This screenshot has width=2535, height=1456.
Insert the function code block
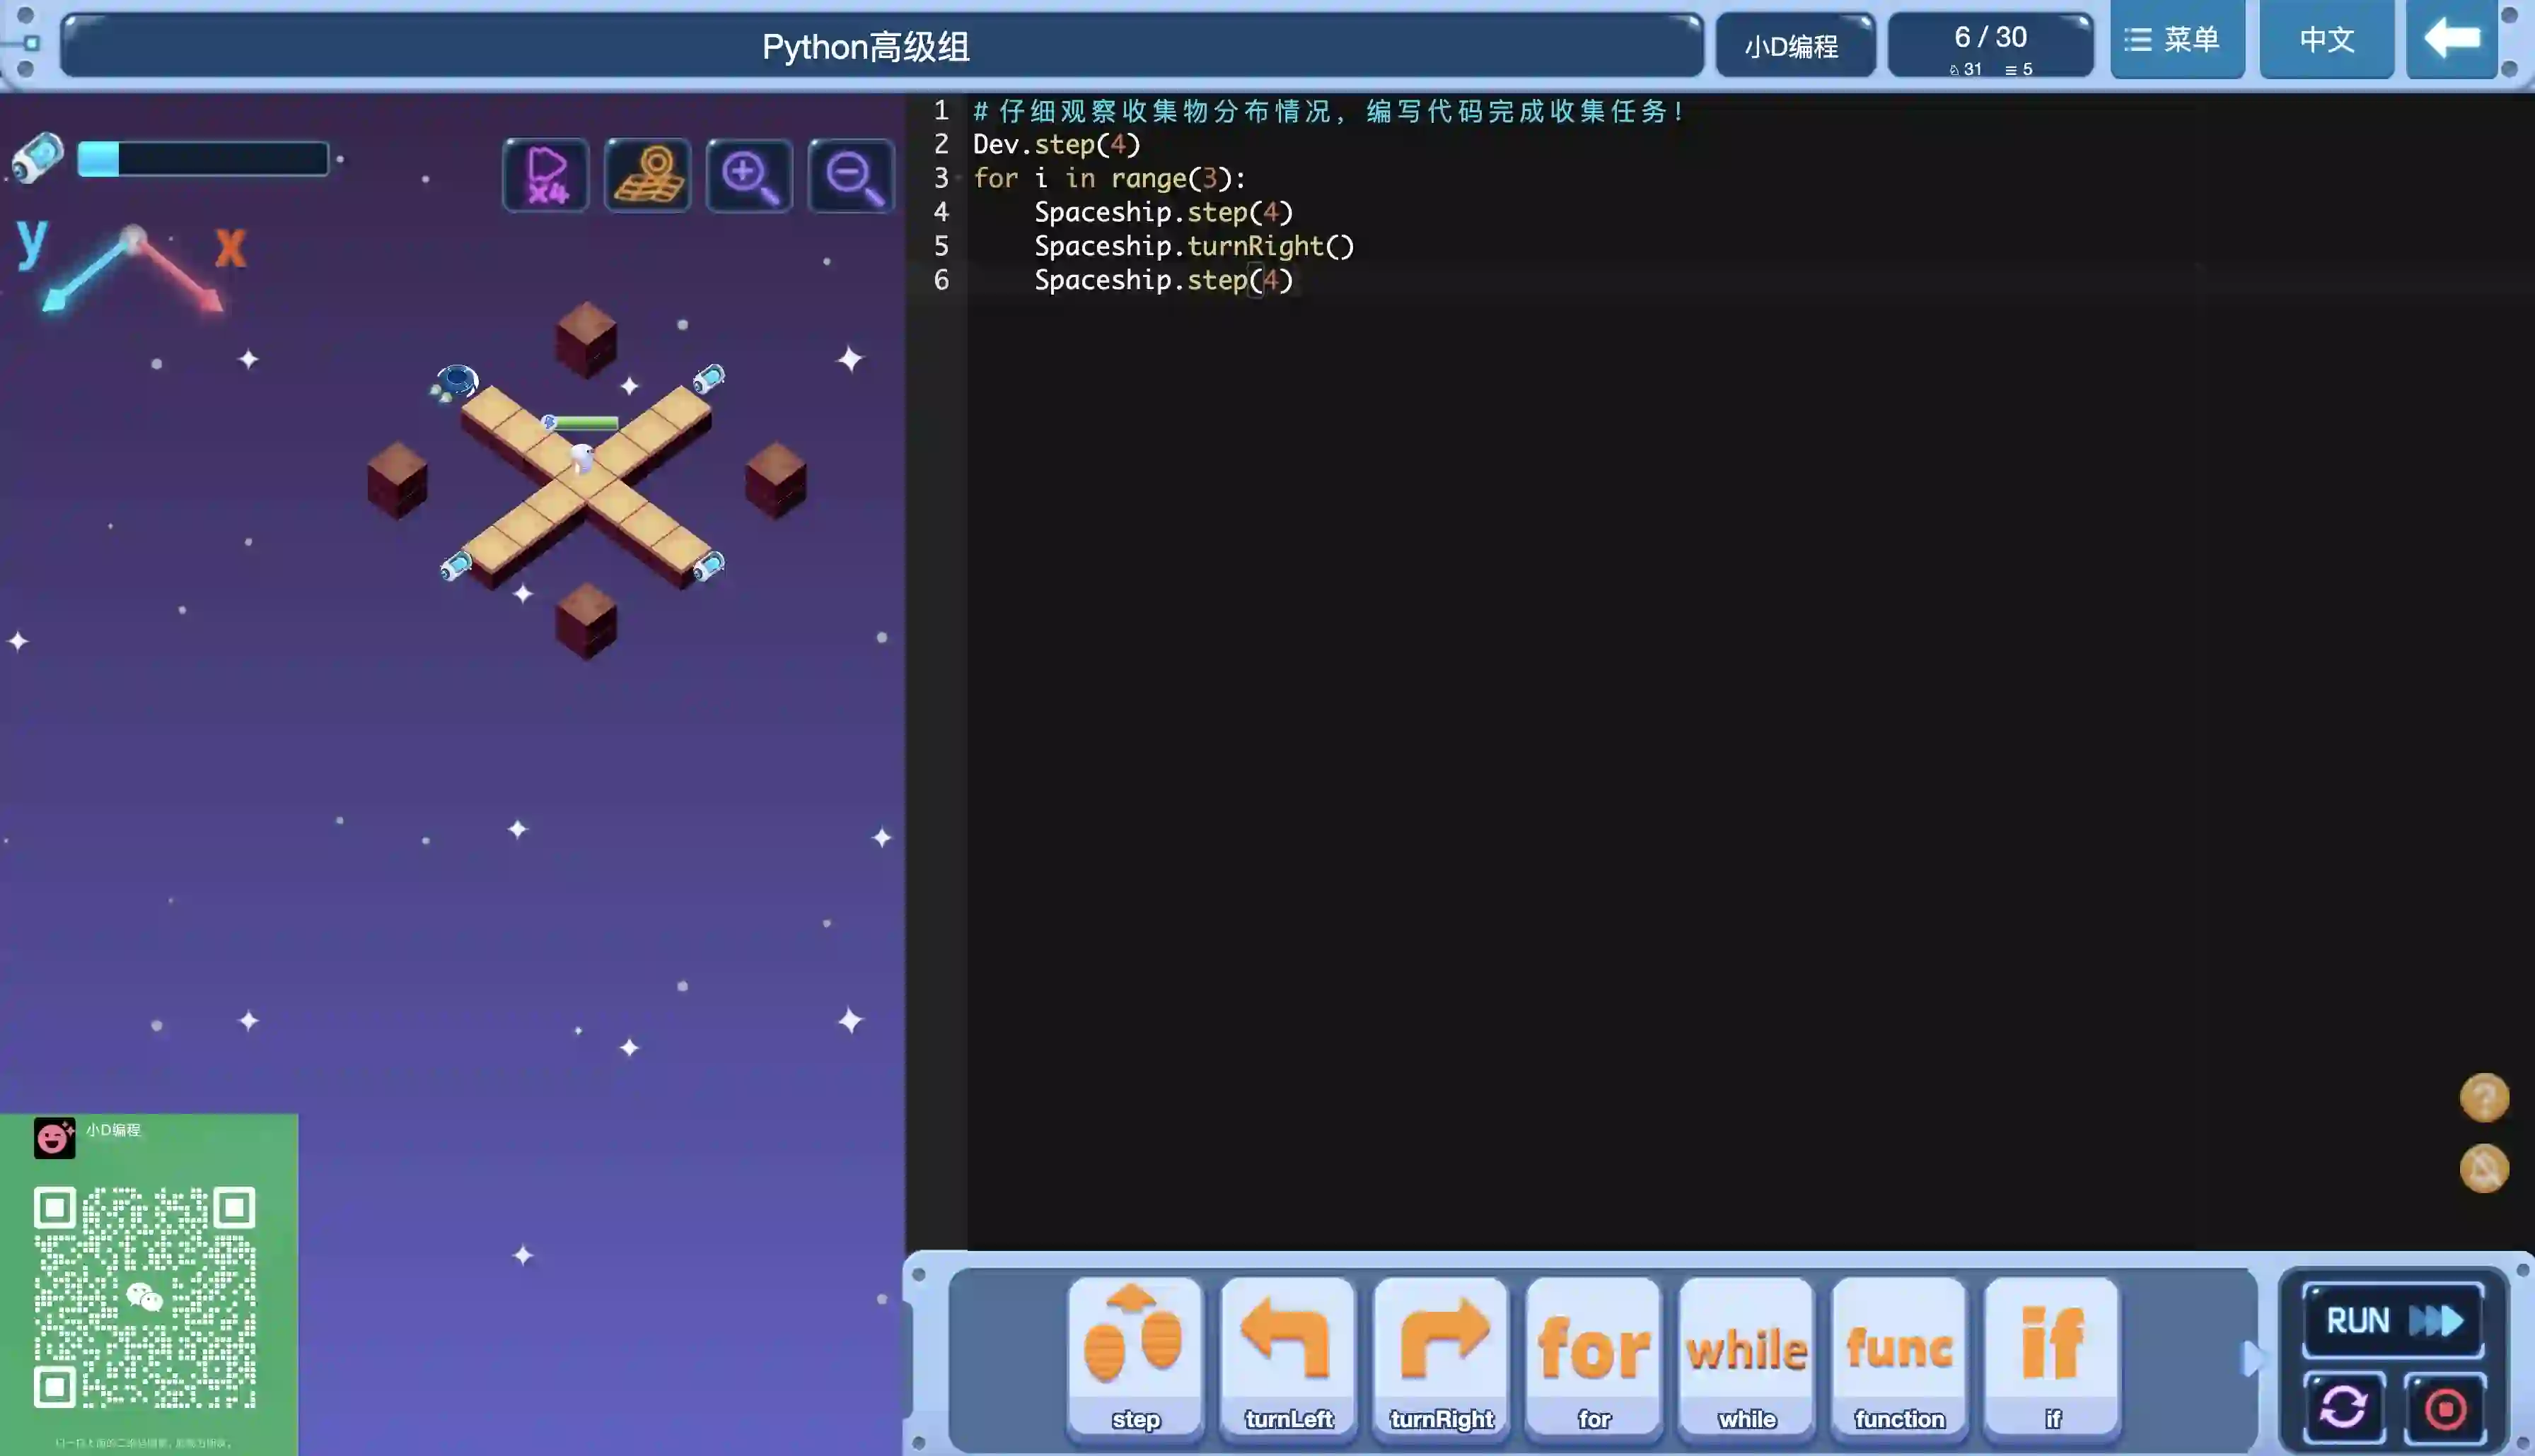click(1898, 1355)
